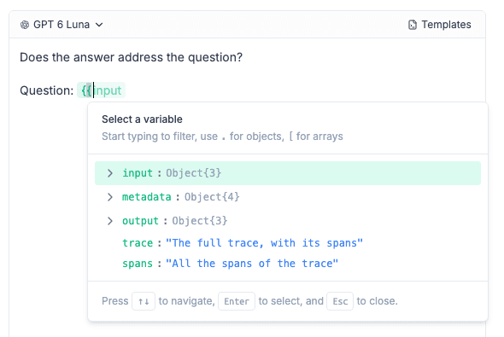Open the GPT 6 Luna model dropdown

pos(62,25)
